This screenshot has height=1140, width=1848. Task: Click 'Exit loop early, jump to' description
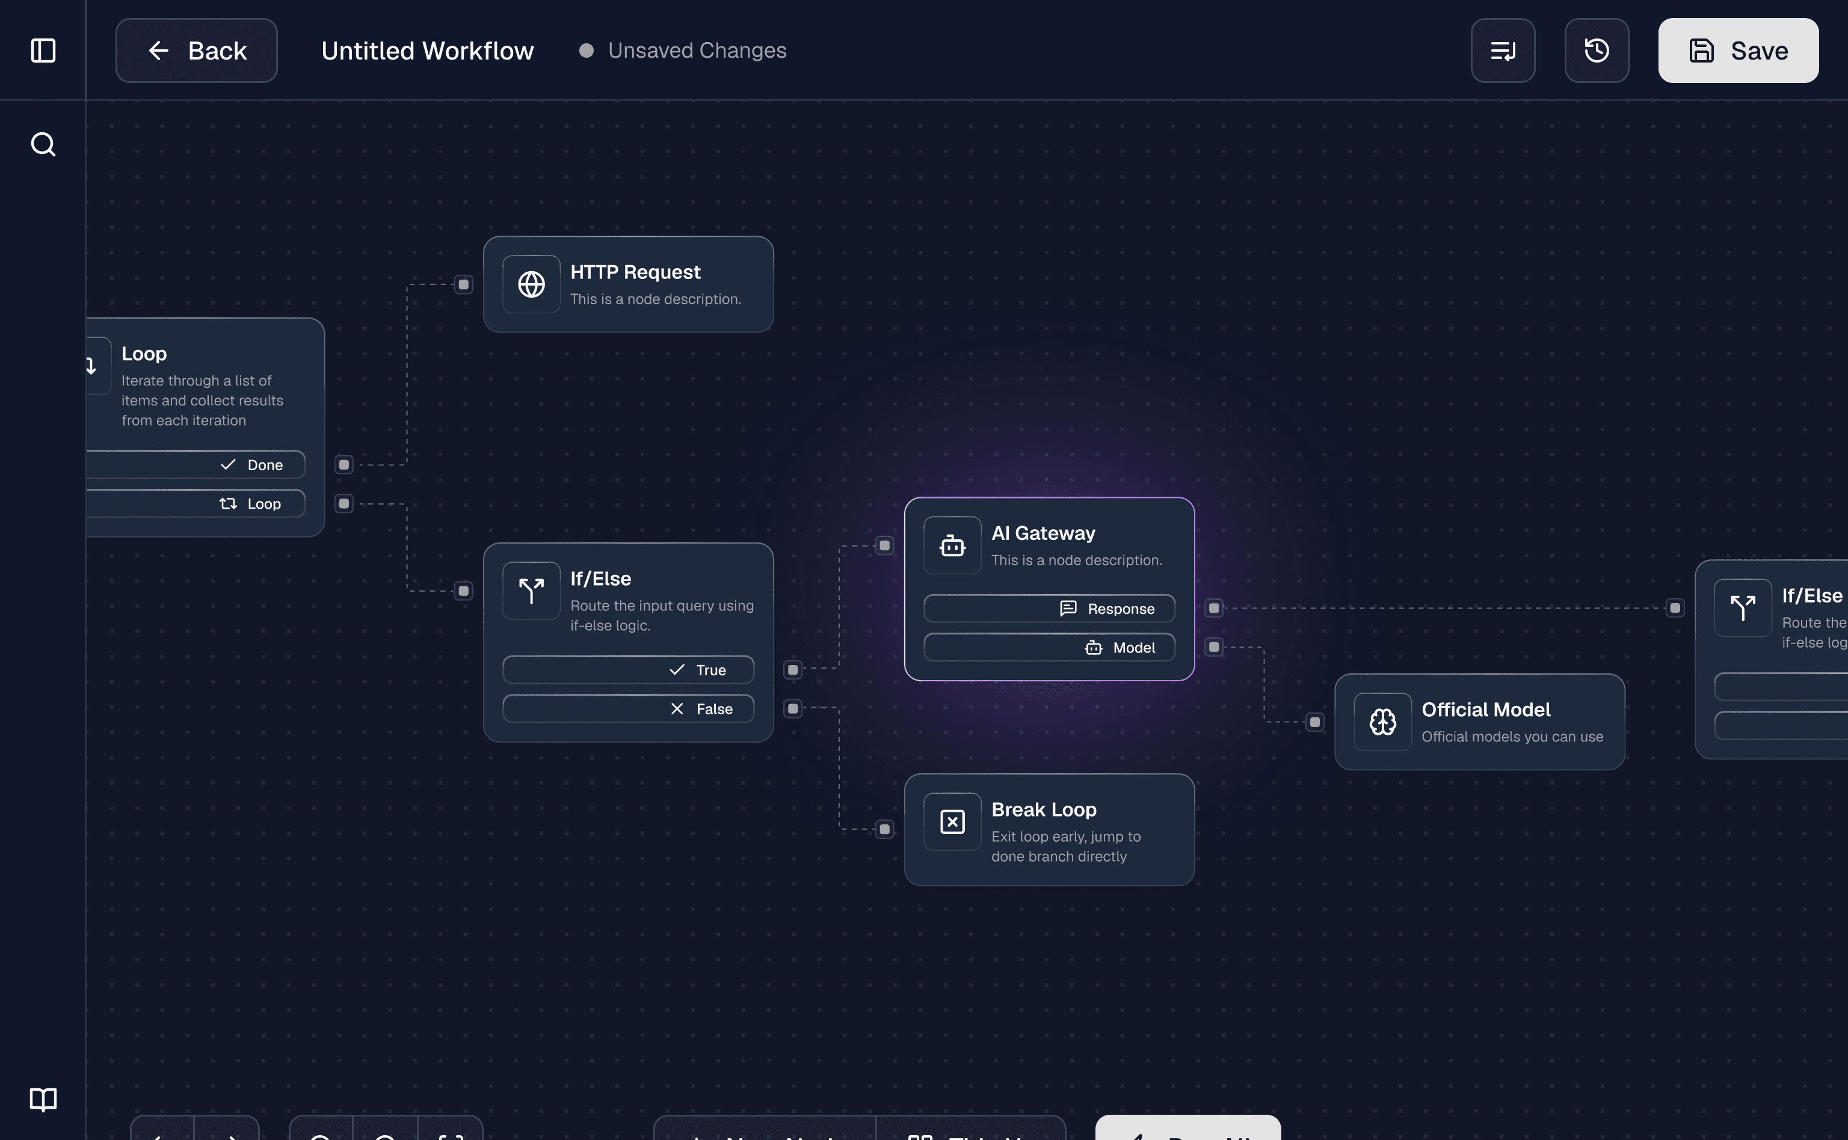pos(1066,837)
